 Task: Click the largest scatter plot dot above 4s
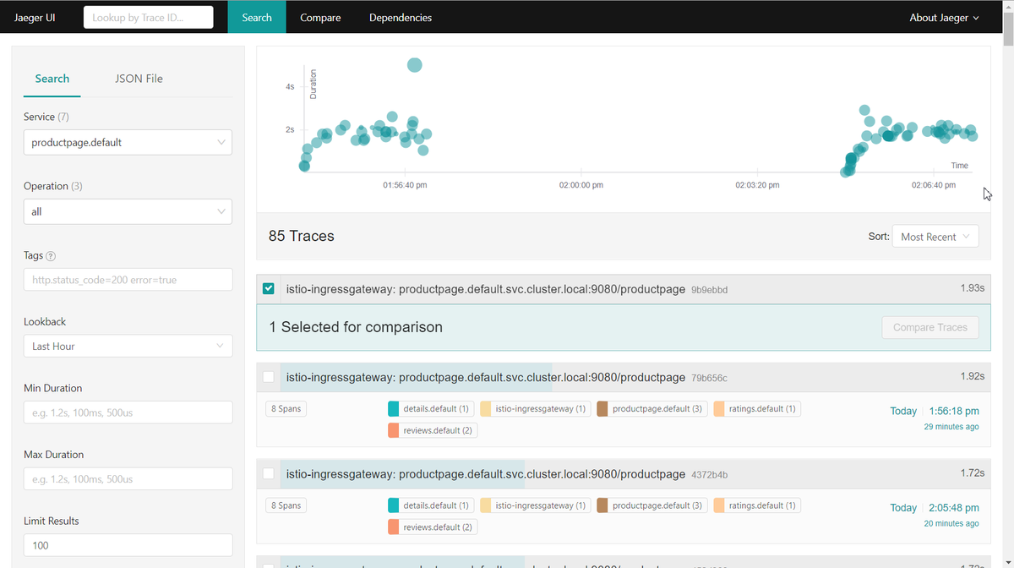tap(414, 65)
